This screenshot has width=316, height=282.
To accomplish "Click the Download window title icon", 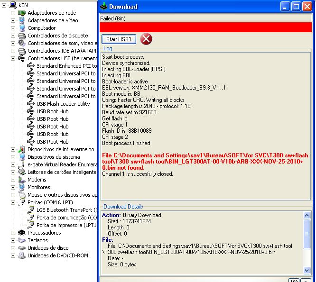I will [104, 7].
